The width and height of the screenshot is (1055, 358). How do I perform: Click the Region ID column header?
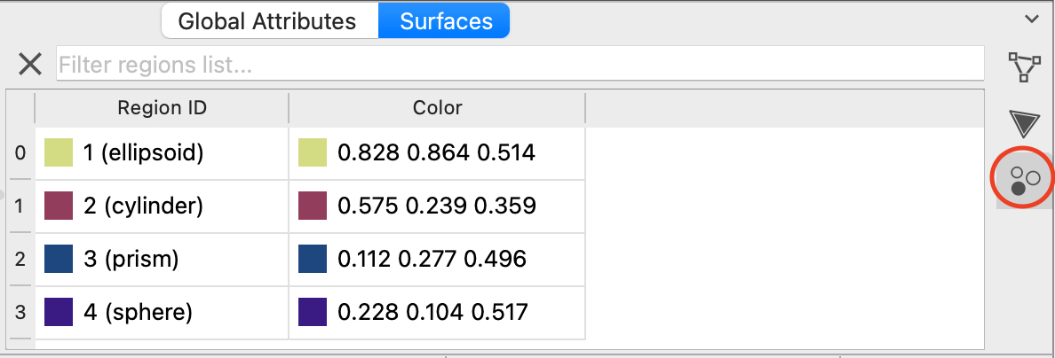[162, 108]
